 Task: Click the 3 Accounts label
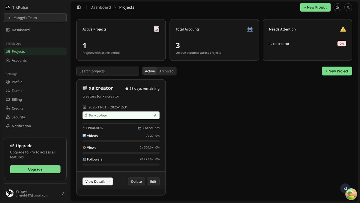148,128
